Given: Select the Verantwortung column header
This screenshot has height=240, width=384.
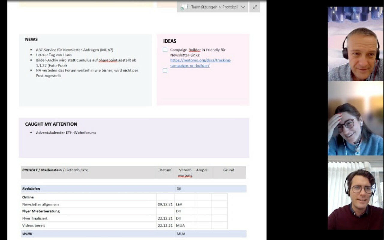Looking at the screenshot, I should tap(185, 172).
